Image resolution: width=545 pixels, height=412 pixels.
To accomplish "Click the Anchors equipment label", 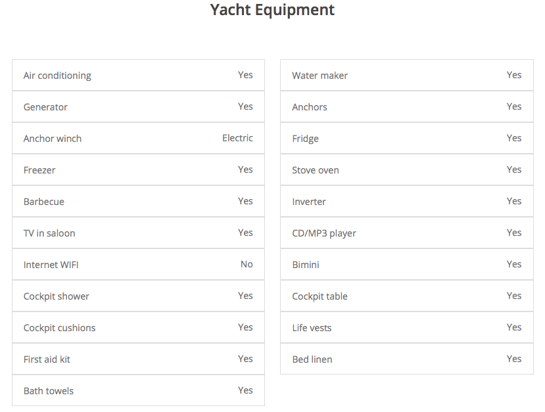I will click(310, 107).
